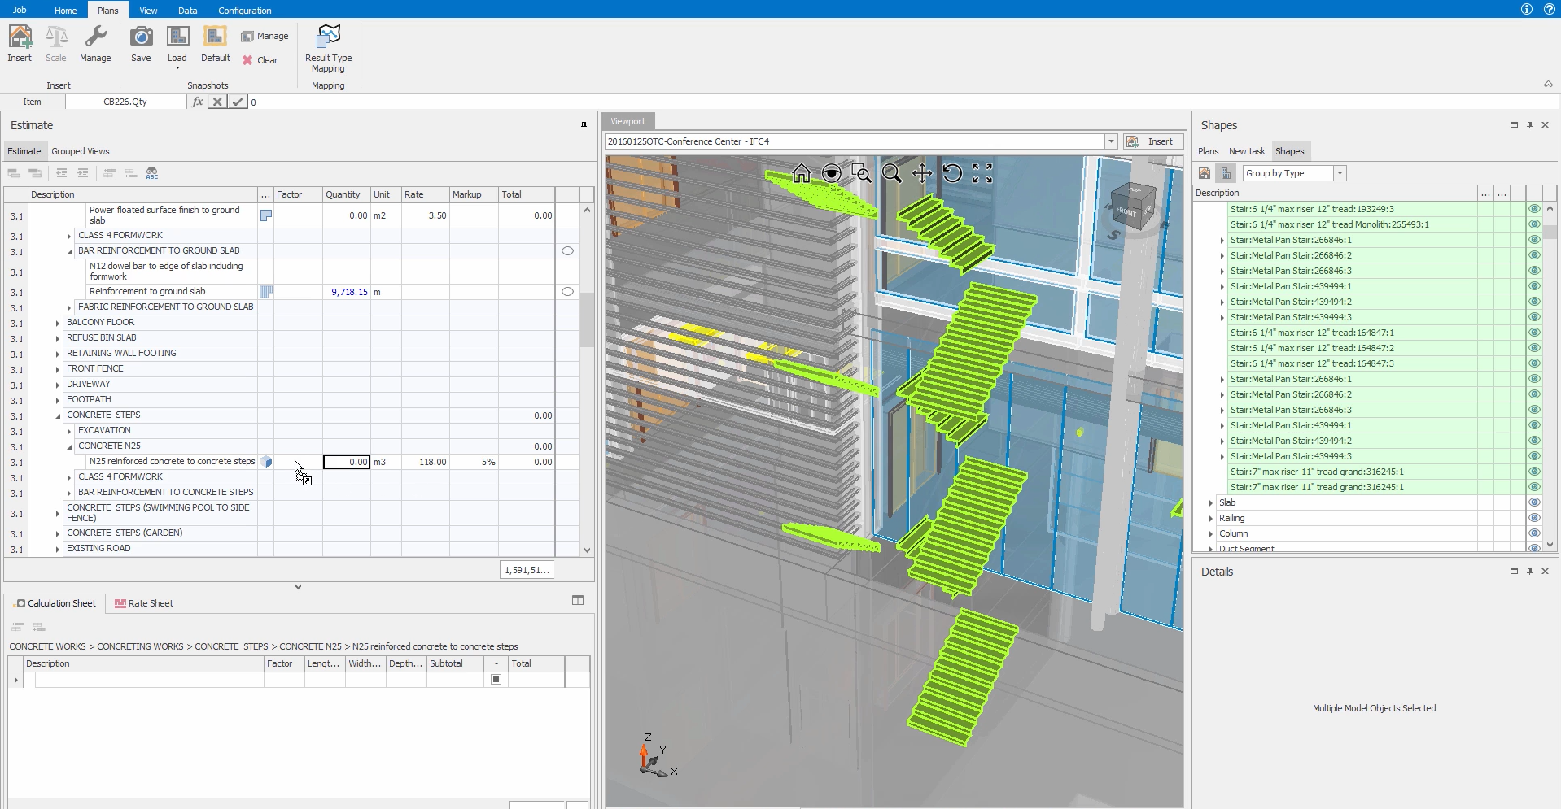Viewport: 1561px width, 809px height.
Task: Click the second building icon in Shapes toolbar
Action: point(1226,173)
